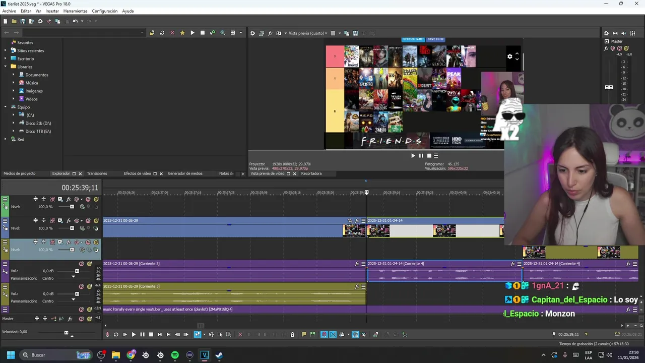Expand the Red network node

point(6,139)
